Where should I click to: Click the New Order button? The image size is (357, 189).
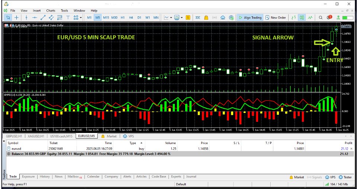(x=276, y=17)
